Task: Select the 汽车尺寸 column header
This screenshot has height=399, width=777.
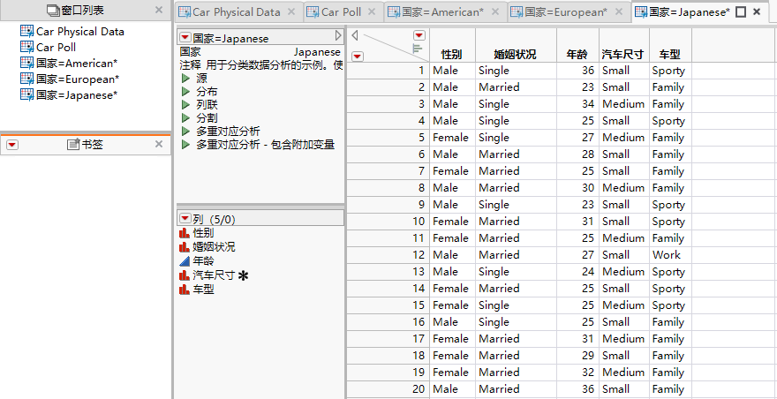Action: tap(623, 55)
